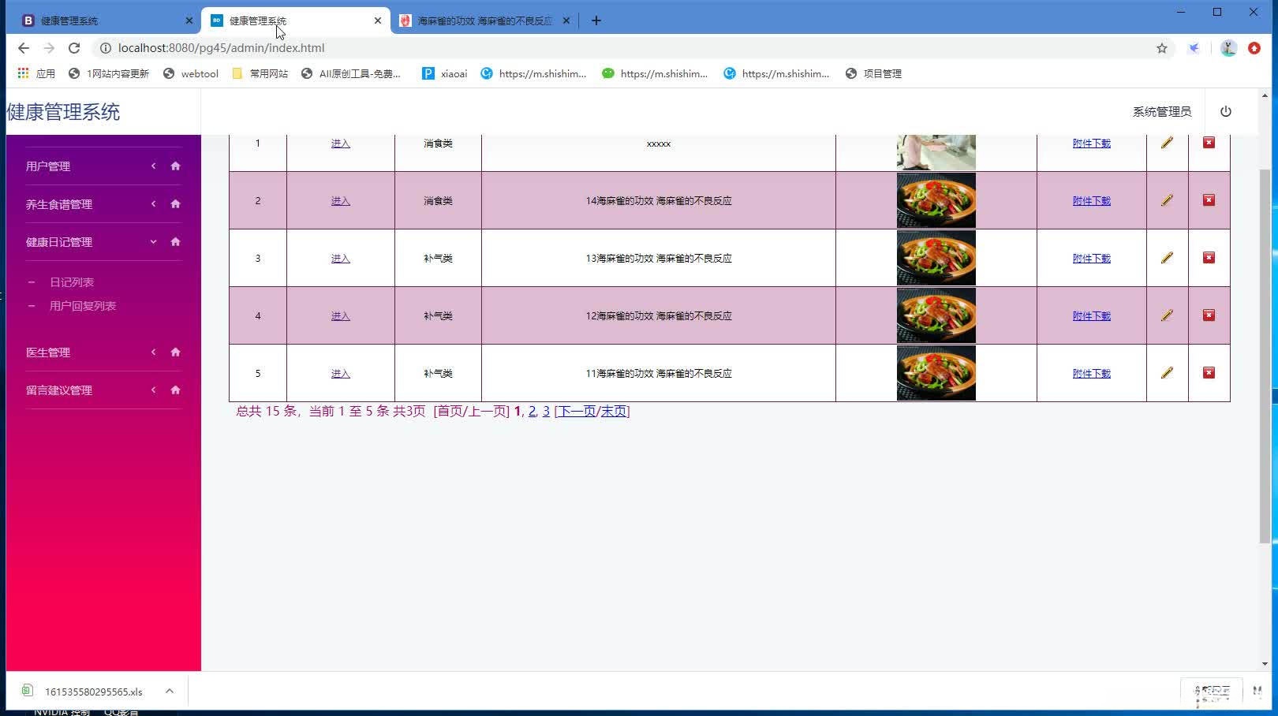Click 进入 link in row 5
The width and height of the screenshot is (1278, 716).
pyautogui.click(x=340, y=374)
